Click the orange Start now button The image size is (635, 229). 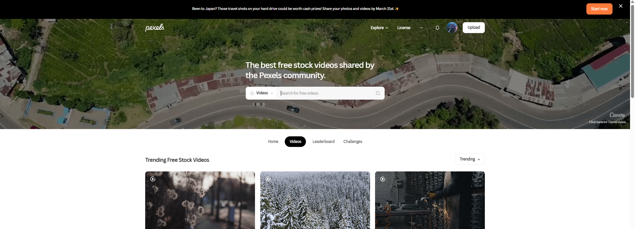click(599, 9)
